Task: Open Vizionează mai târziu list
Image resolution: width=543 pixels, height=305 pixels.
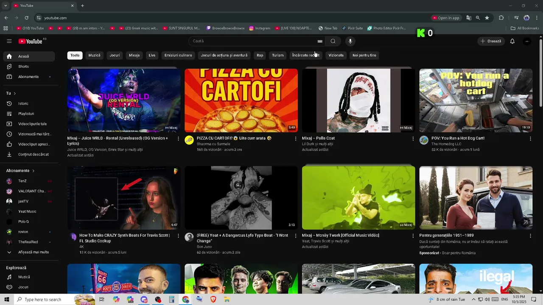Action: point(29,134)
